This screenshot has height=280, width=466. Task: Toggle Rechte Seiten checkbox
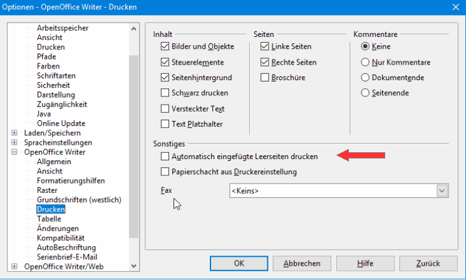tap(264, 62)
